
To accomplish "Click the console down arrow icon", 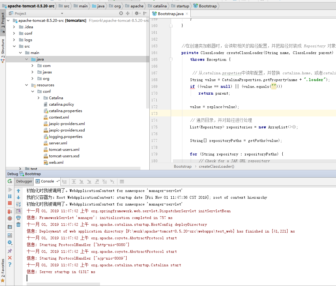I will [18, 198].
